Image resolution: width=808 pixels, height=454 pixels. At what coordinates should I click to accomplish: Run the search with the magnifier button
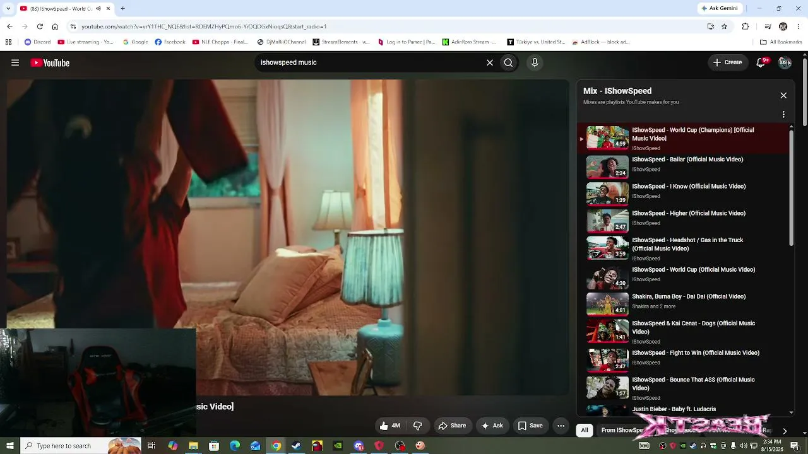coord(508,62)
